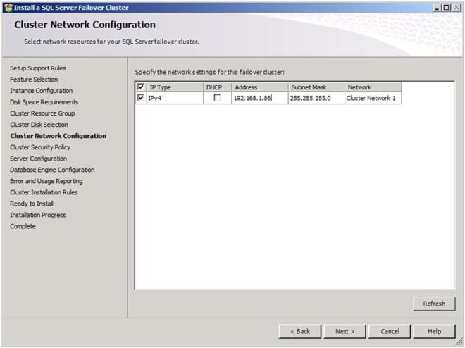Select the Subnet Mask cell 255.255.255.0
The height and width of the screenshot is (348, 465).
coord(315,99)
